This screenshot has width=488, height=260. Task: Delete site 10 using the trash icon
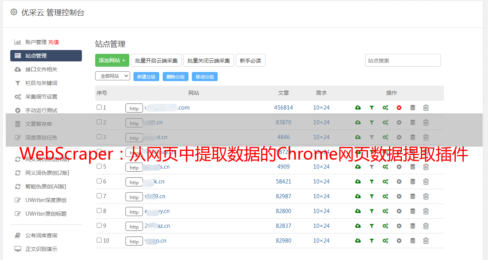coord(426,241)
